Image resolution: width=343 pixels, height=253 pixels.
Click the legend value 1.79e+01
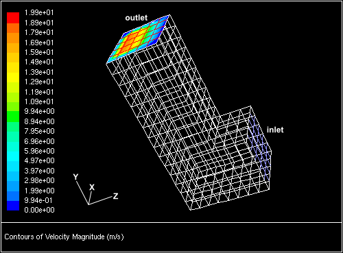click(x=39, y=32)
